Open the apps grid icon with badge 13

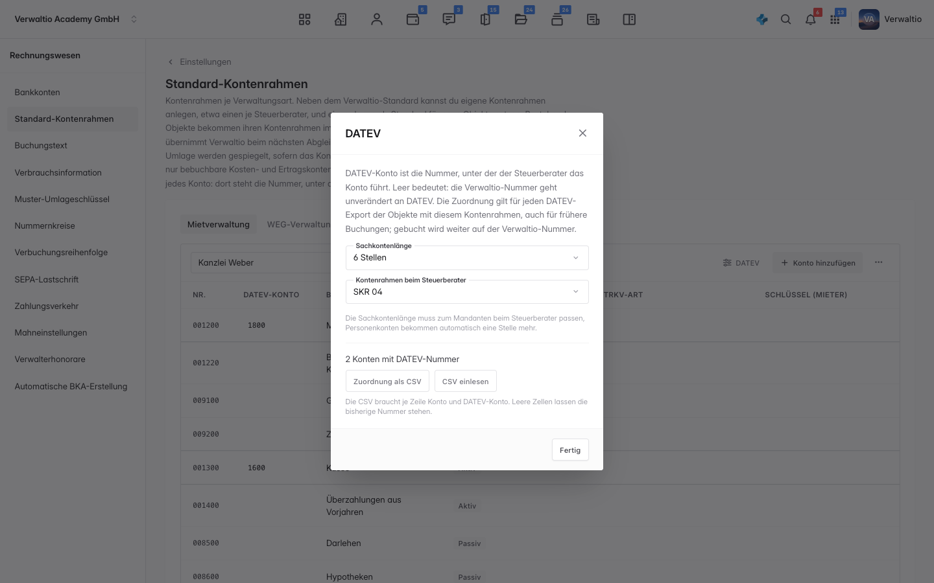[835, 19]
